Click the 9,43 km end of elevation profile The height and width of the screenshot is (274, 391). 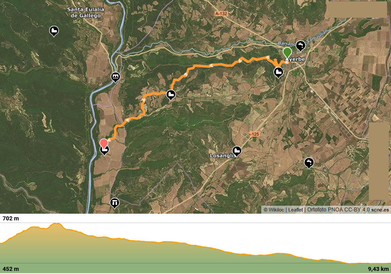point(378,269)
